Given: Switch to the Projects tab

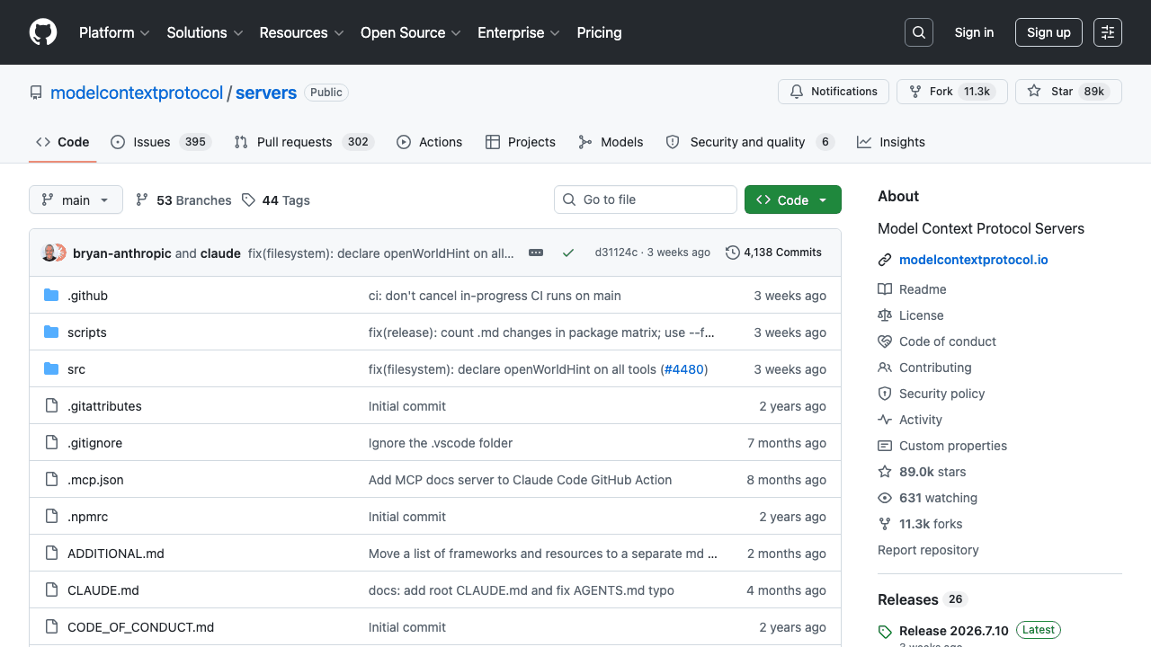Looking at the screenshot, I should (521, 142).
